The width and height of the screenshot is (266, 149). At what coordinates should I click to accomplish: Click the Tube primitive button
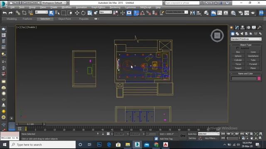point(253,60)
